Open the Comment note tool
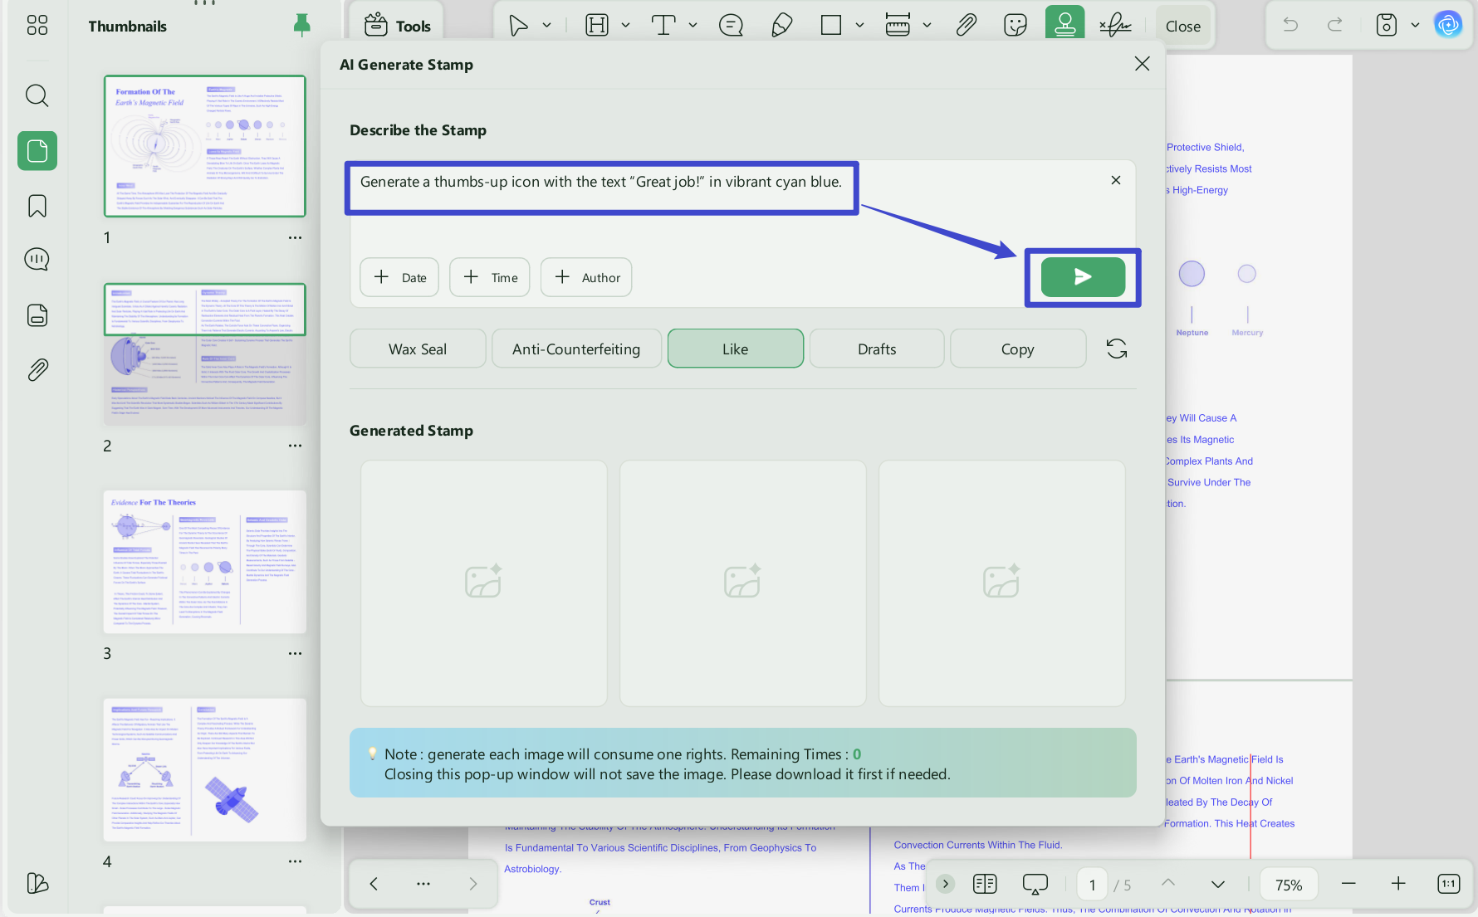Screen dimensions: 1478x917 point(731,26)
